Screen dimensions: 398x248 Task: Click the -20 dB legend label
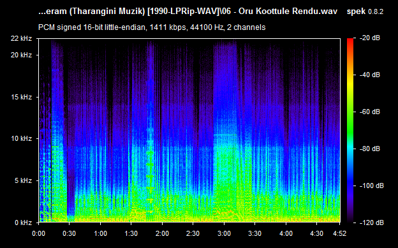point(370,38)
